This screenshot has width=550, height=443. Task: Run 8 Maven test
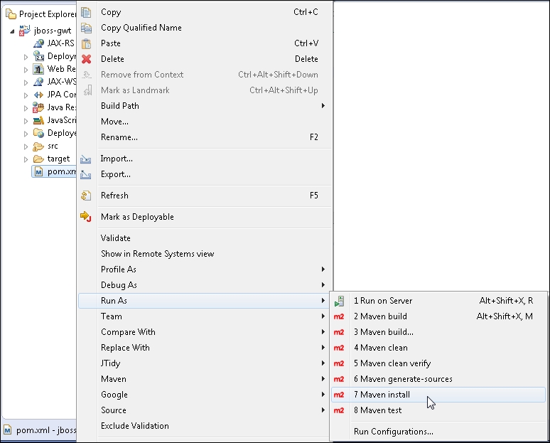438,410
